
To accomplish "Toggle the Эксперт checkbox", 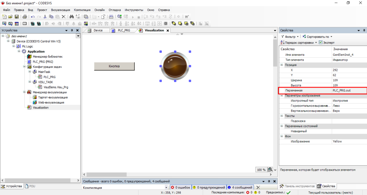I will click(x=321, y=43).
